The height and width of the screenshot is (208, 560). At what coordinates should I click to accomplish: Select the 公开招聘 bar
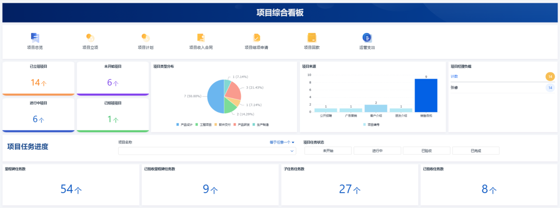(x=325, y=110)
